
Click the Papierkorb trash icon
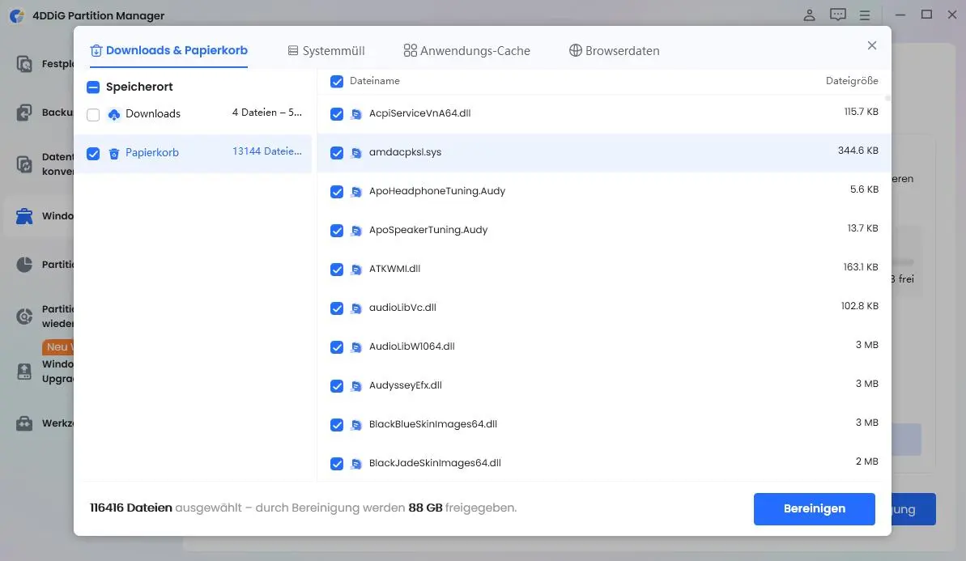coord(114,153)
